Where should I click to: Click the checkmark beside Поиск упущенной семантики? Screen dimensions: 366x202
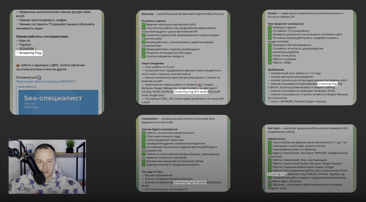coord(143,140)
